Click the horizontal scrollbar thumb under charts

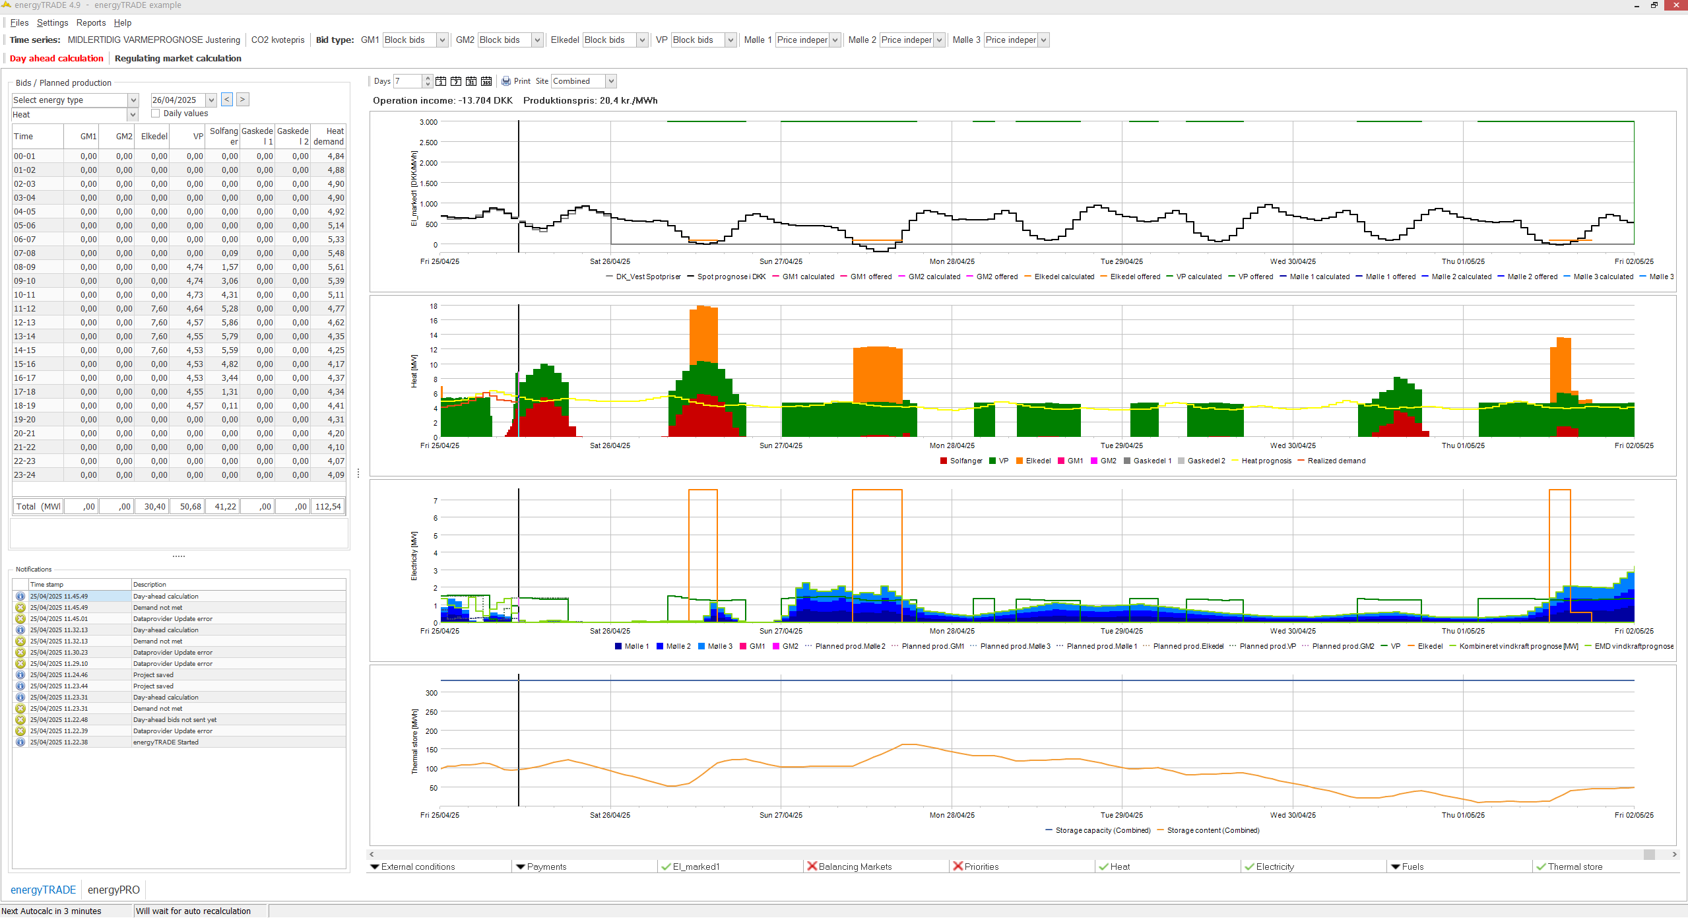click(x=1649, y=854)
